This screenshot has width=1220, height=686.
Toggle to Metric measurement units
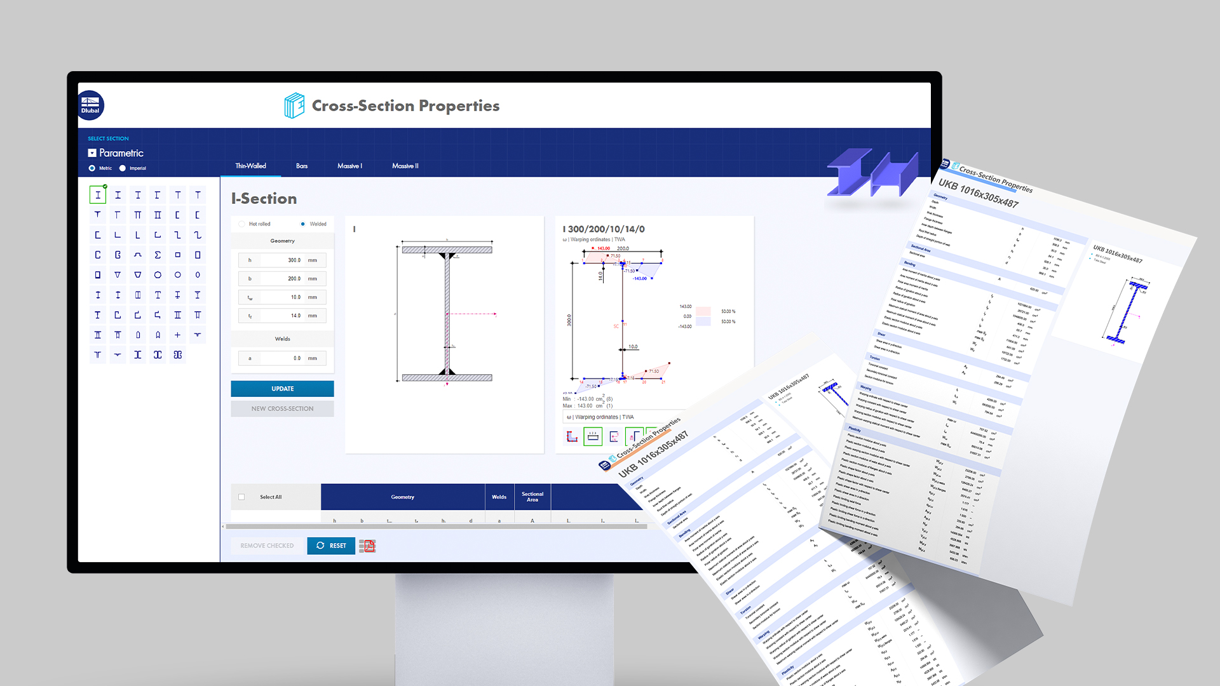(x=90, y=168)
